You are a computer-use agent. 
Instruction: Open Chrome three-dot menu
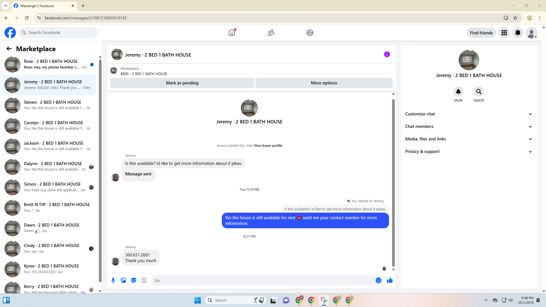(540, 18)
